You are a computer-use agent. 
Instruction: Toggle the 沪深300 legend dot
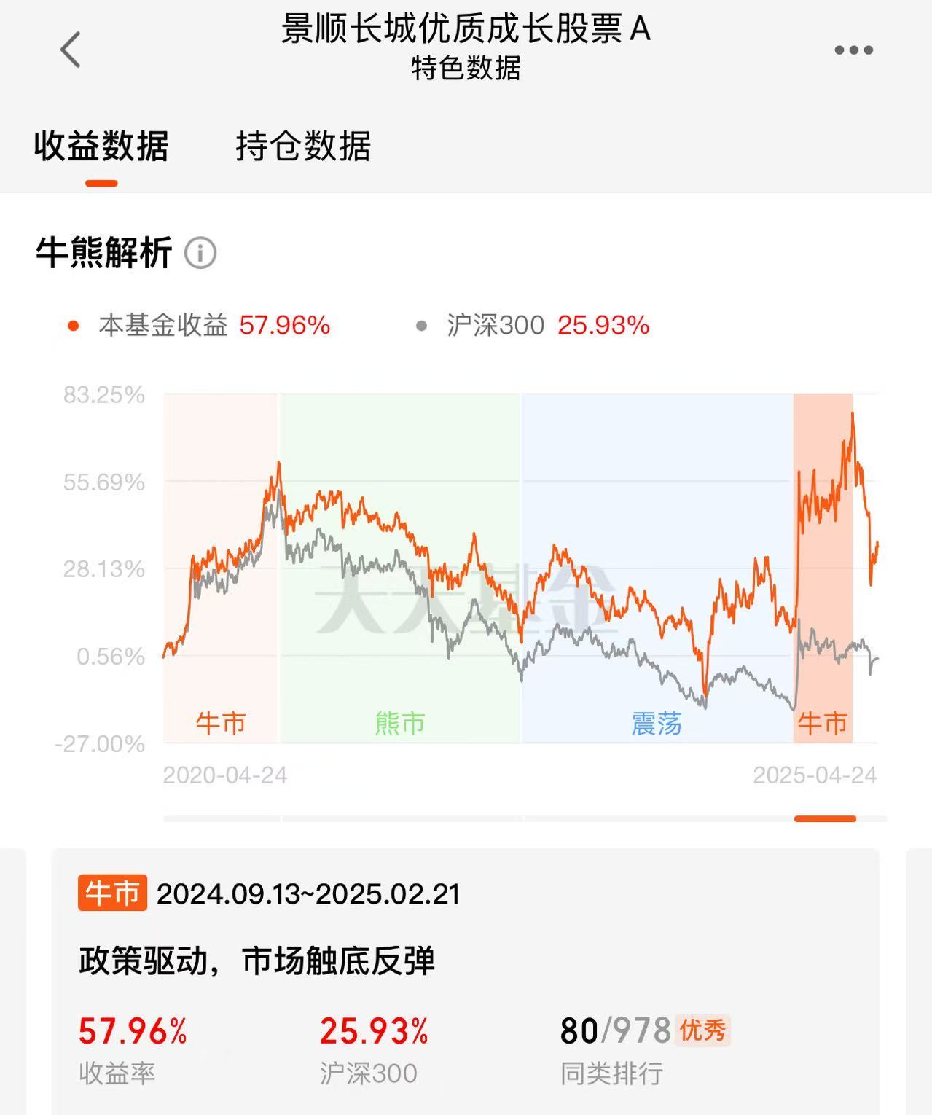(421, 326)
